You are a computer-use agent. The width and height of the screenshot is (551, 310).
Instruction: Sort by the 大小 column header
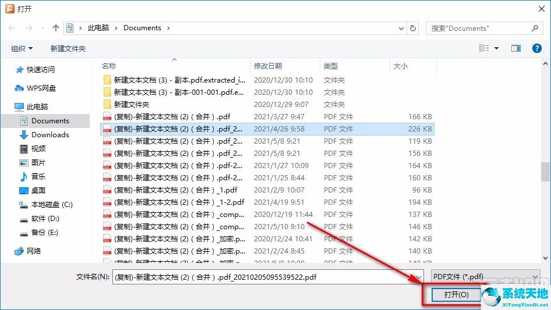[x=401, y=66]
